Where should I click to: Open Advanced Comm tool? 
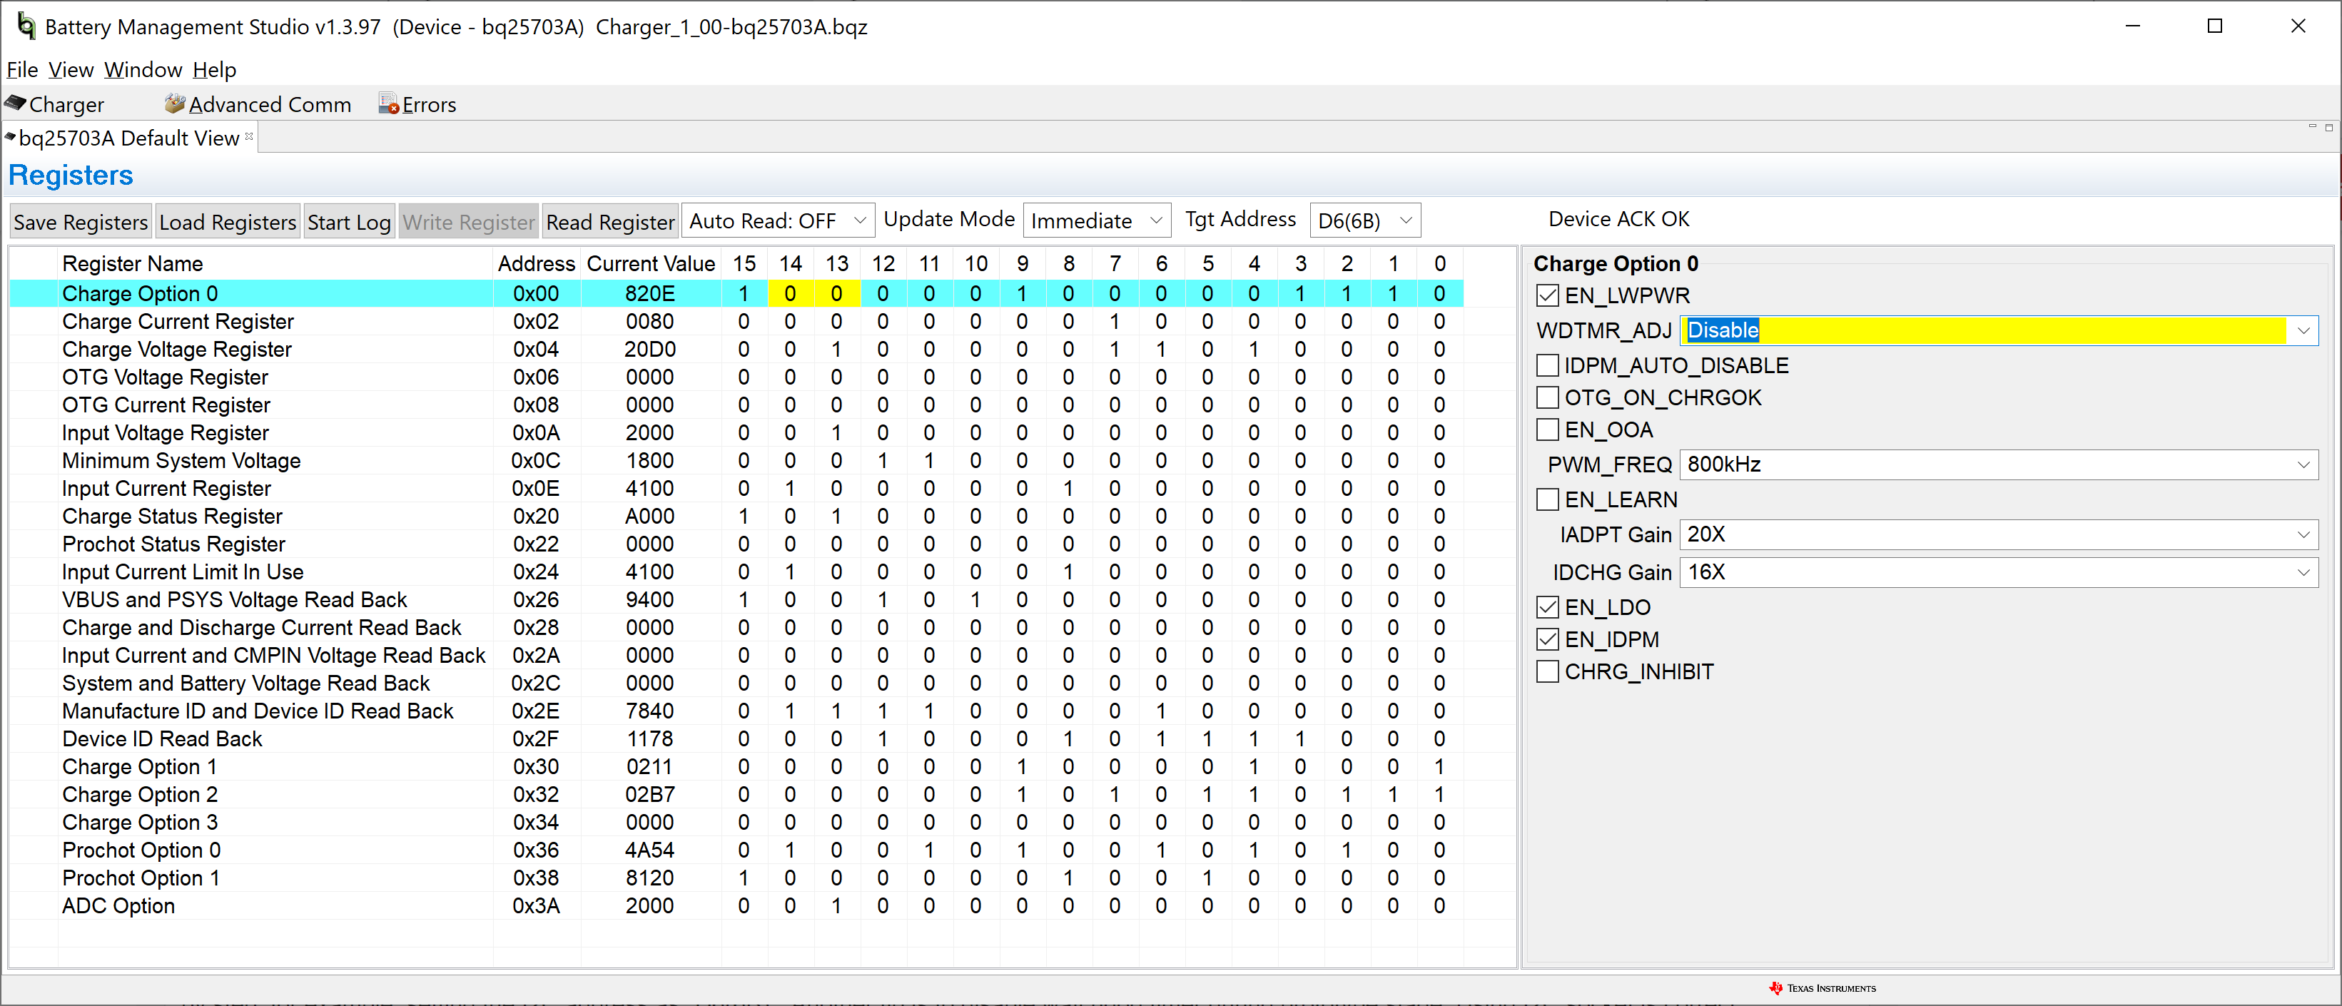click(258, 104)
